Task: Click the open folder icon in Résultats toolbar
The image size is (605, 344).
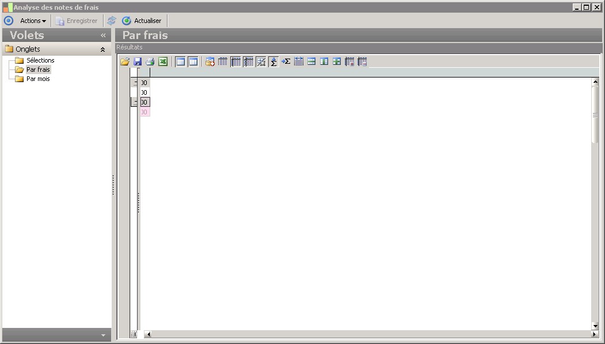Action: click(125, 61)
